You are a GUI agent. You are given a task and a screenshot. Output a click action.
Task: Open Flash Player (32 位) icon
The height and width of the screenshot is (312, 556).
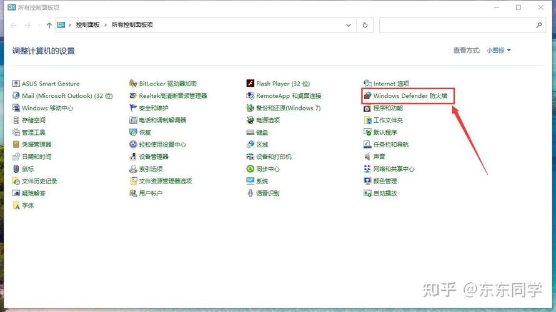tap(251, 84)
